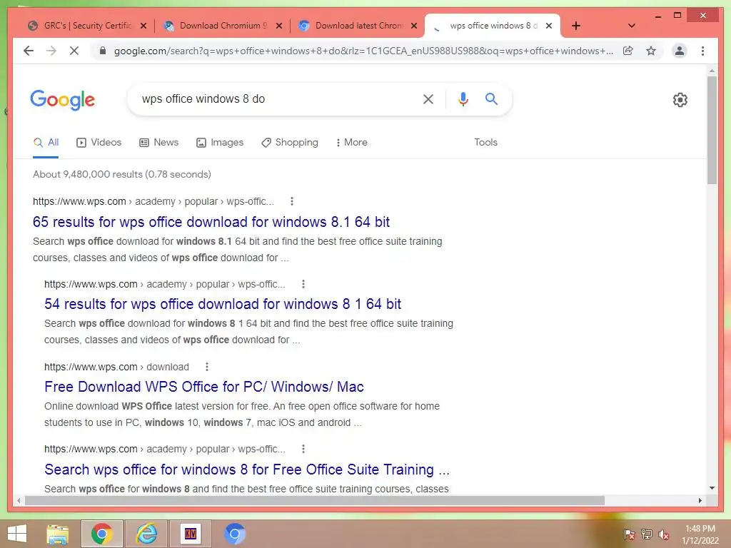This screenshot has width=731, height=548.
Task: Close the GRC's Security tab
Action: (x=143, y=26)
